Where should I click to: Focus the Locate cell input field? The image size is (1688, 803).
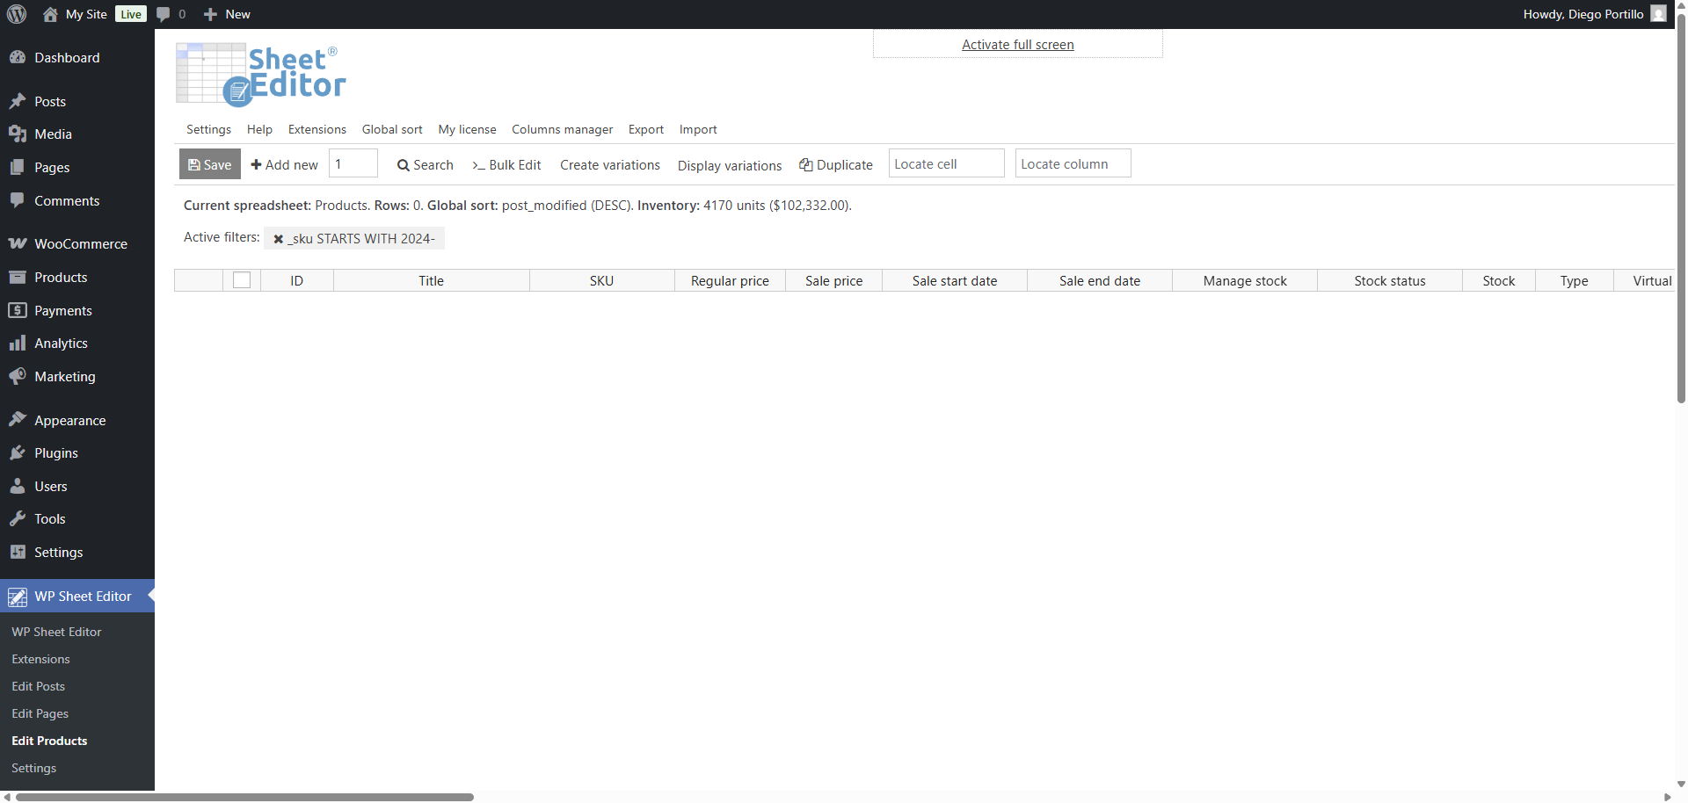point(946,164)
